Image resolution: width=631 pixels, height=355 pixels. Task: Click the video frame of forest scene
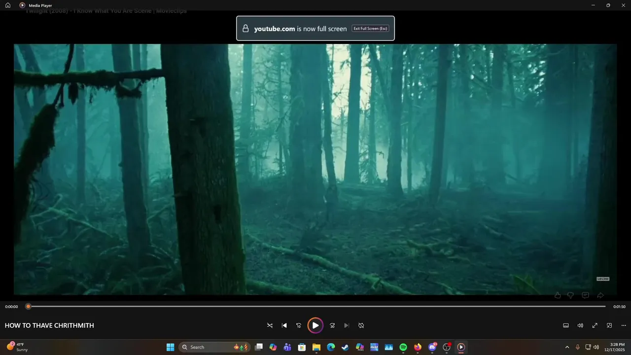[315, 169]
